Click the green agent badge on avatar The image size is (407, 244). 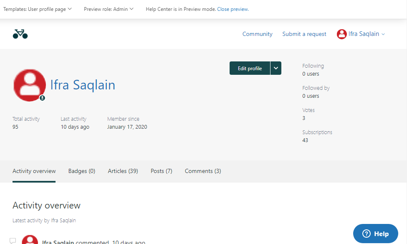pos(42,98)
